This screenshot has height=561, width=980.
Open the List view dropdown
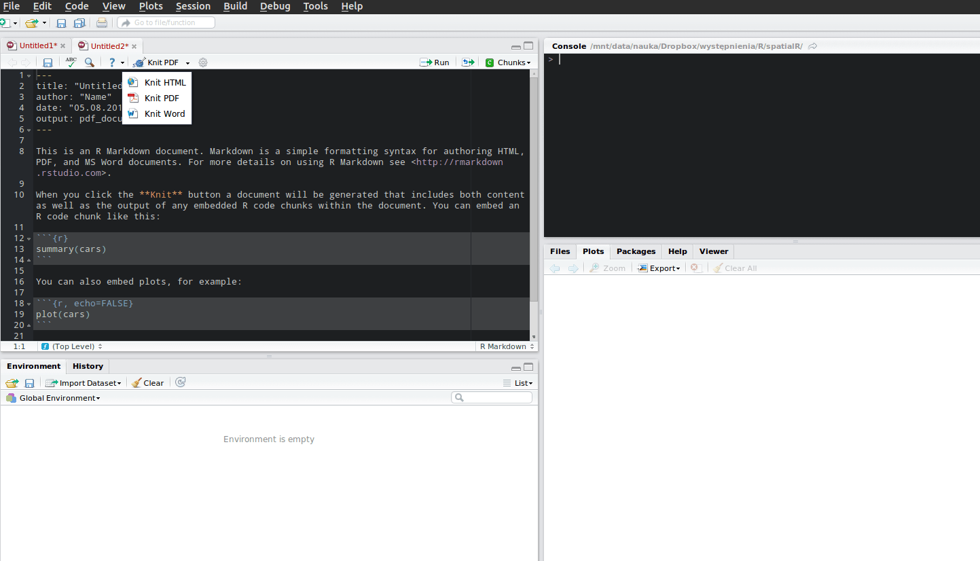point(518,383)
